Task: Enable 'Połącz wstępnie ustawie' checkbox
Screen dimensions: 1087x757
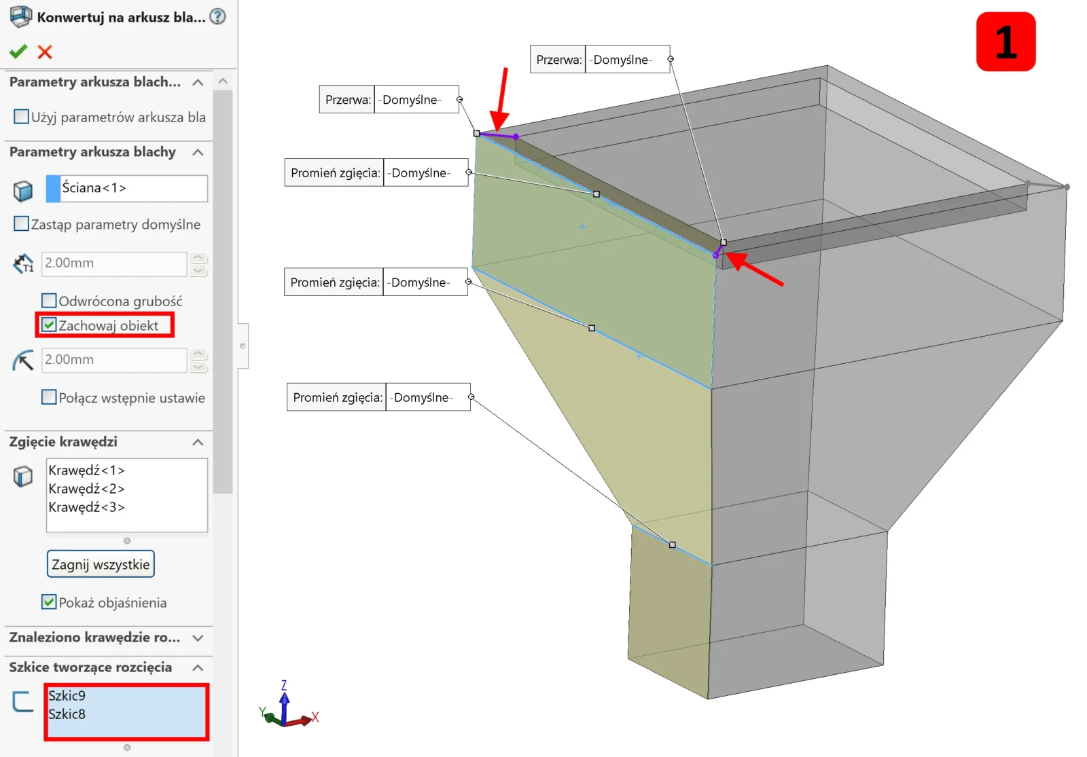Action: 49,396
